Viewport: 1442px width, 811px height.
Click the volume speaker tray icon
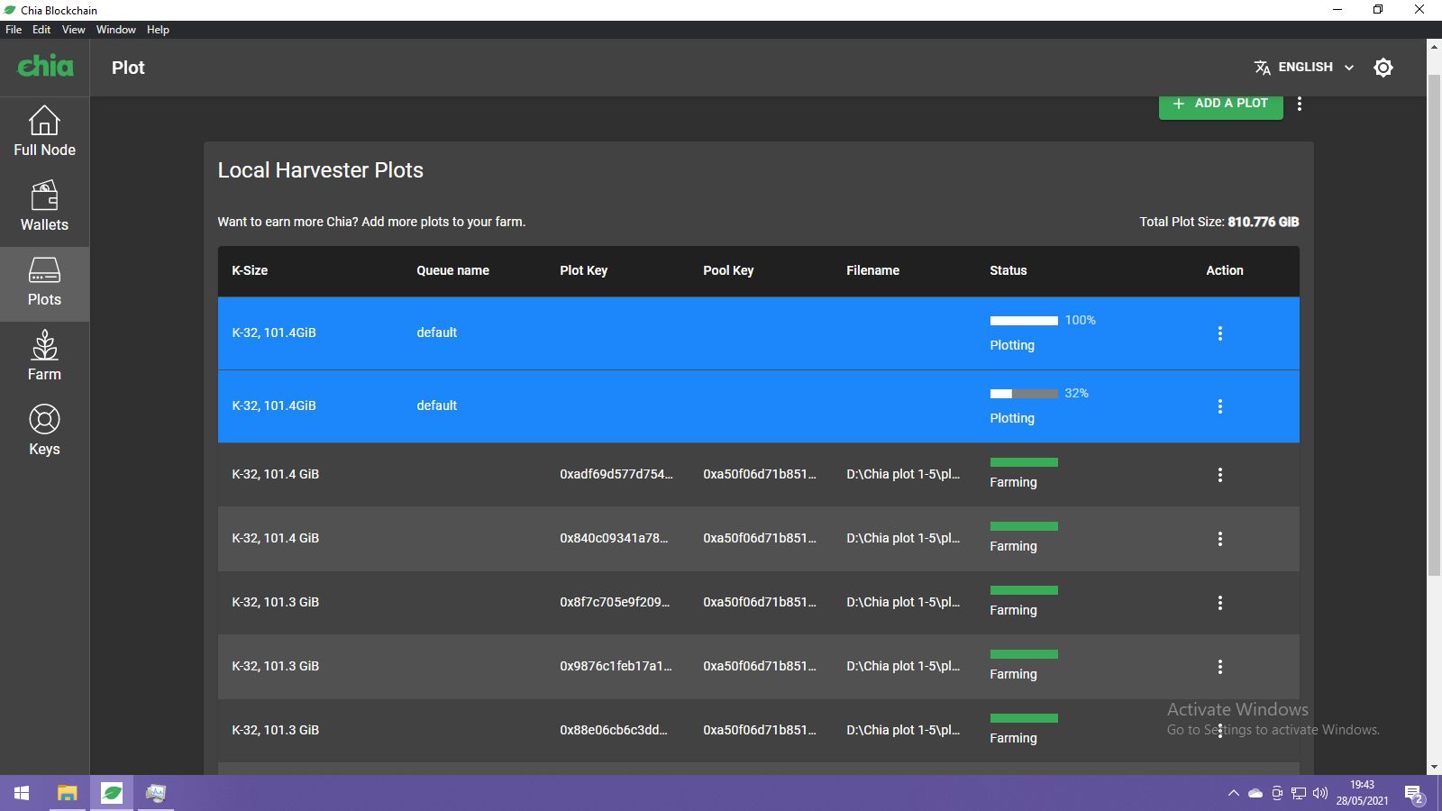pos(1320,793)
